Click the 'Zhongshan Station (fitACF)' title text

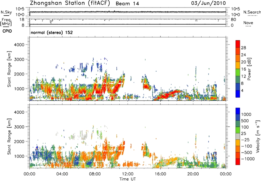(x=70, y=3)
